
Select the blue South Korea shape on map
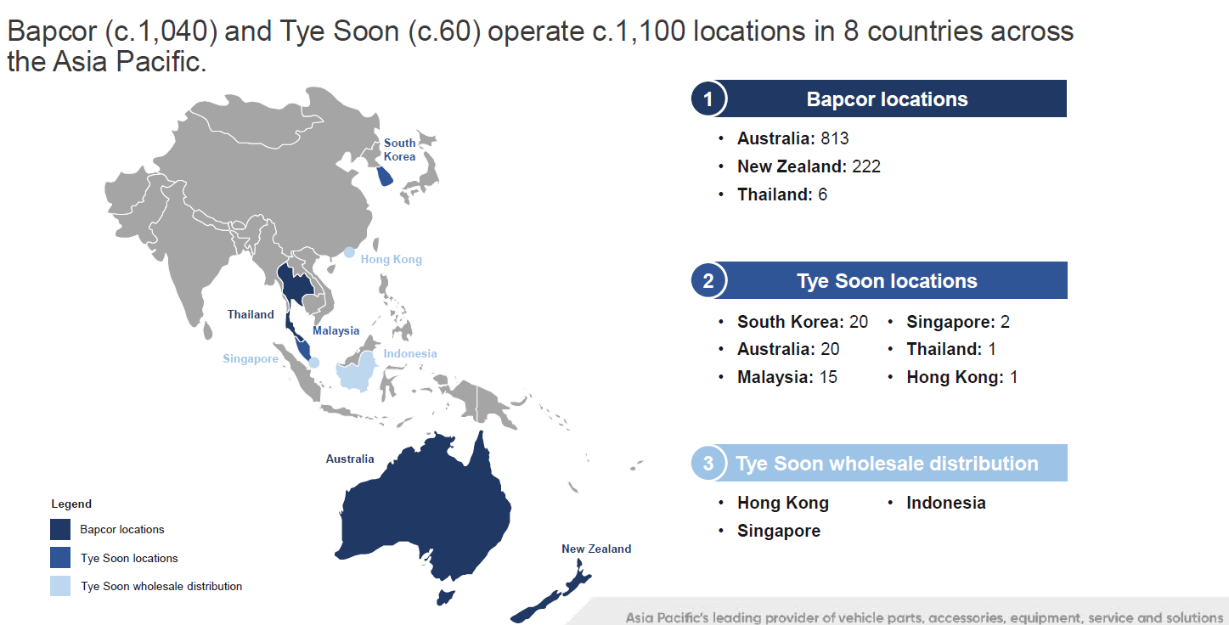(x=386, y=176)
